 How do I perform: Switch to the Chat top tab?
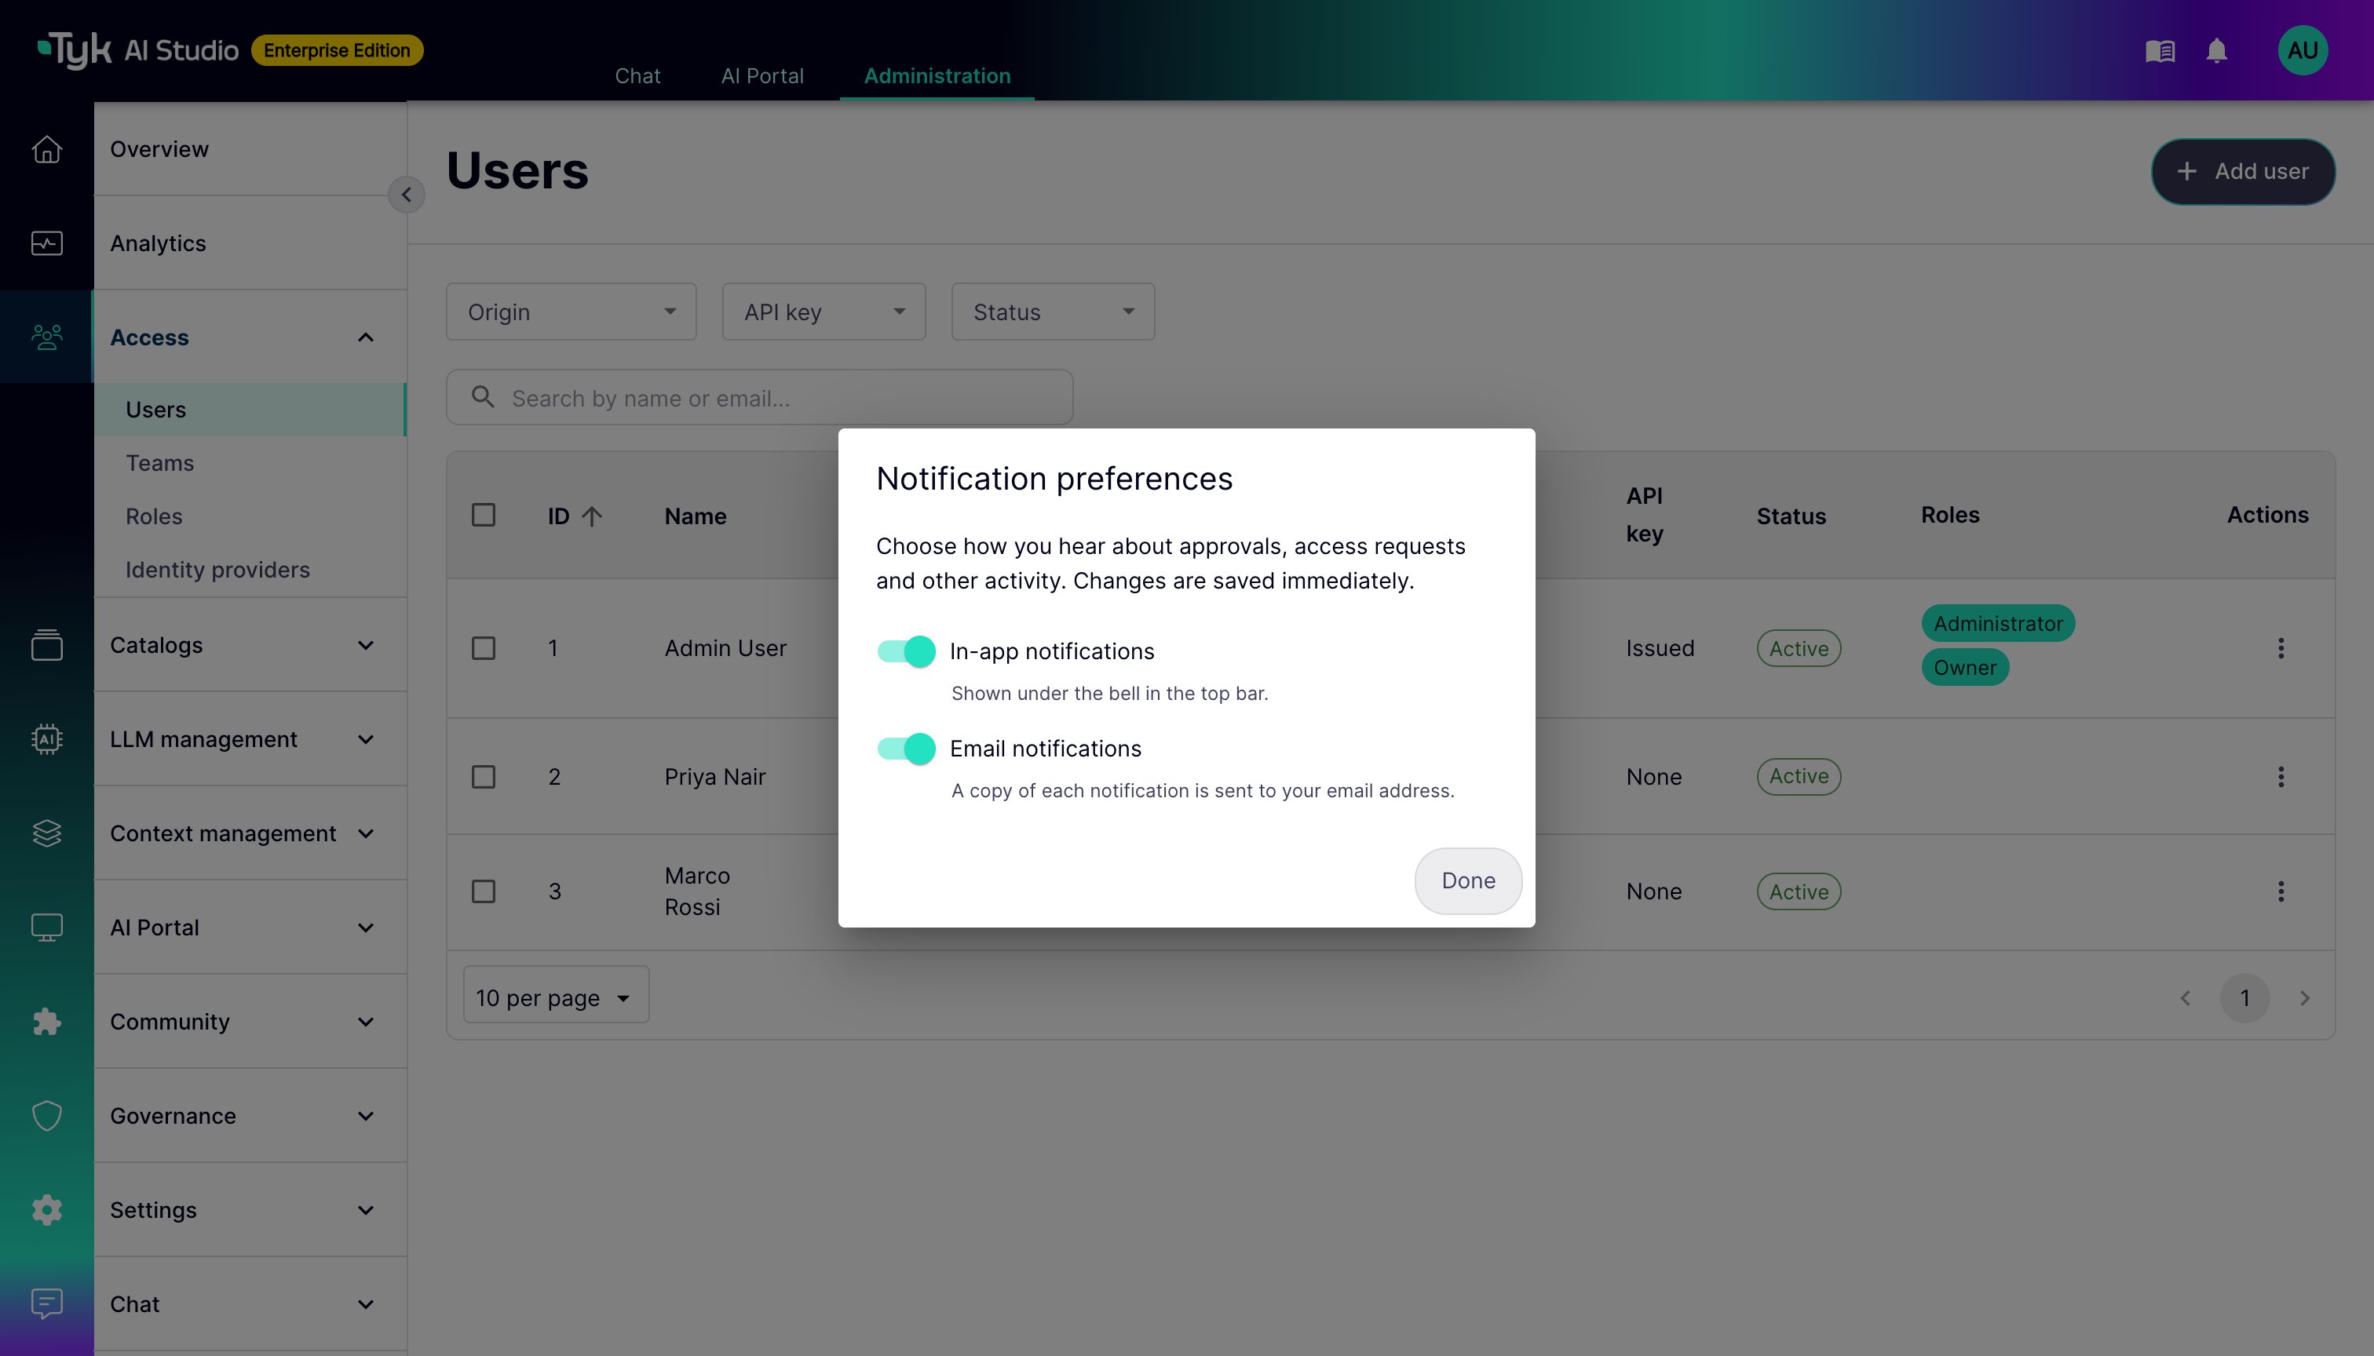(637, 75)
